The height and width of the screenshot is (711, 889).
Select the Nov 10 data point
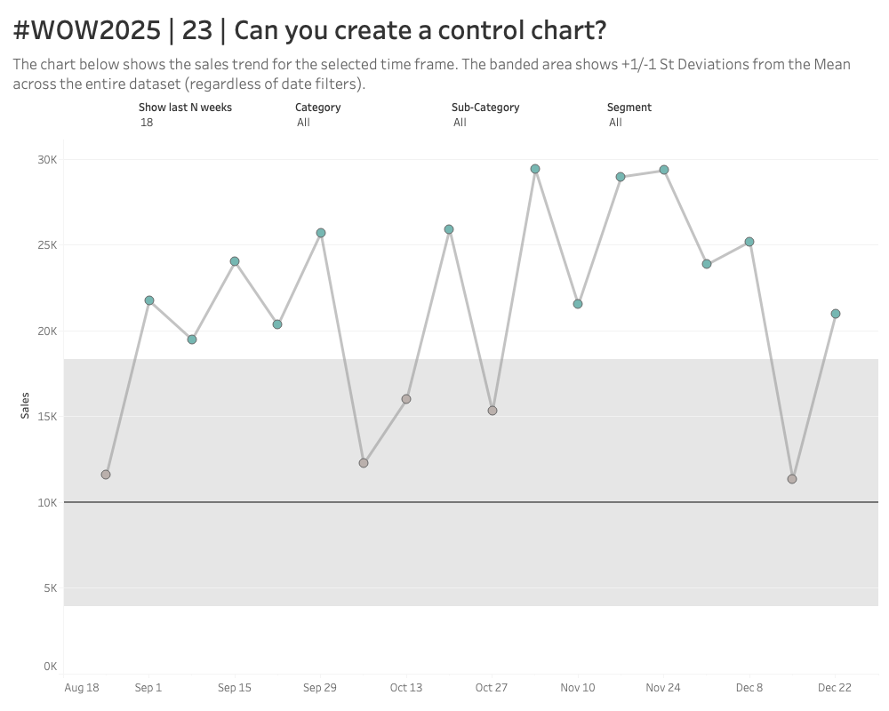coord(578,304)
